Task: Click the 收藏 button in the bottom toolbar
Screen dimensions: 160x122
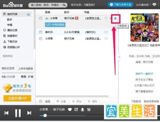Action: (61, 101)
